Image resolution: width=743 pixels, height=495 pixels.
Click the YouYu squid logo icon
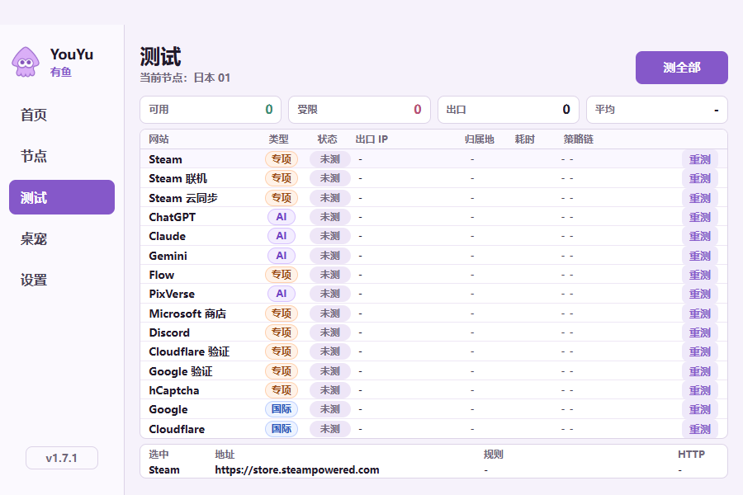point(26,62)
